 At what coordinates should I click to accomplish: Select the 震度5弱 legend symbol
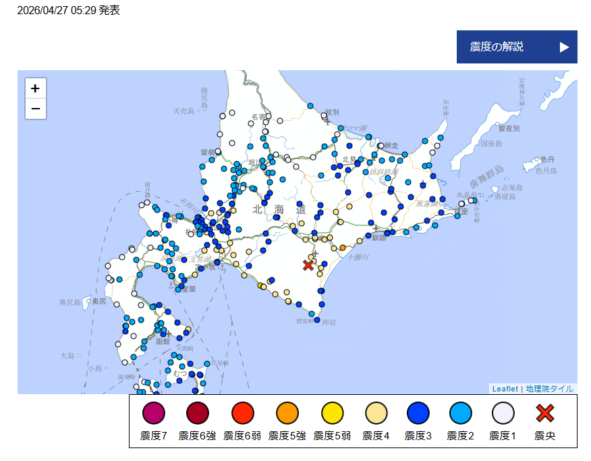[x=332, y=414]
